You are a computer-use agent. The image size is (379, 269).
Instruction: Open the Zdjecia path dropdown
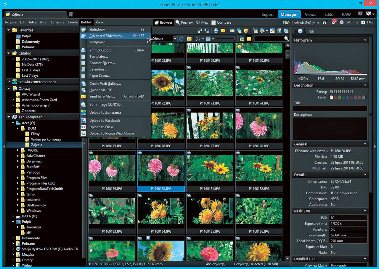pos(175,39)
